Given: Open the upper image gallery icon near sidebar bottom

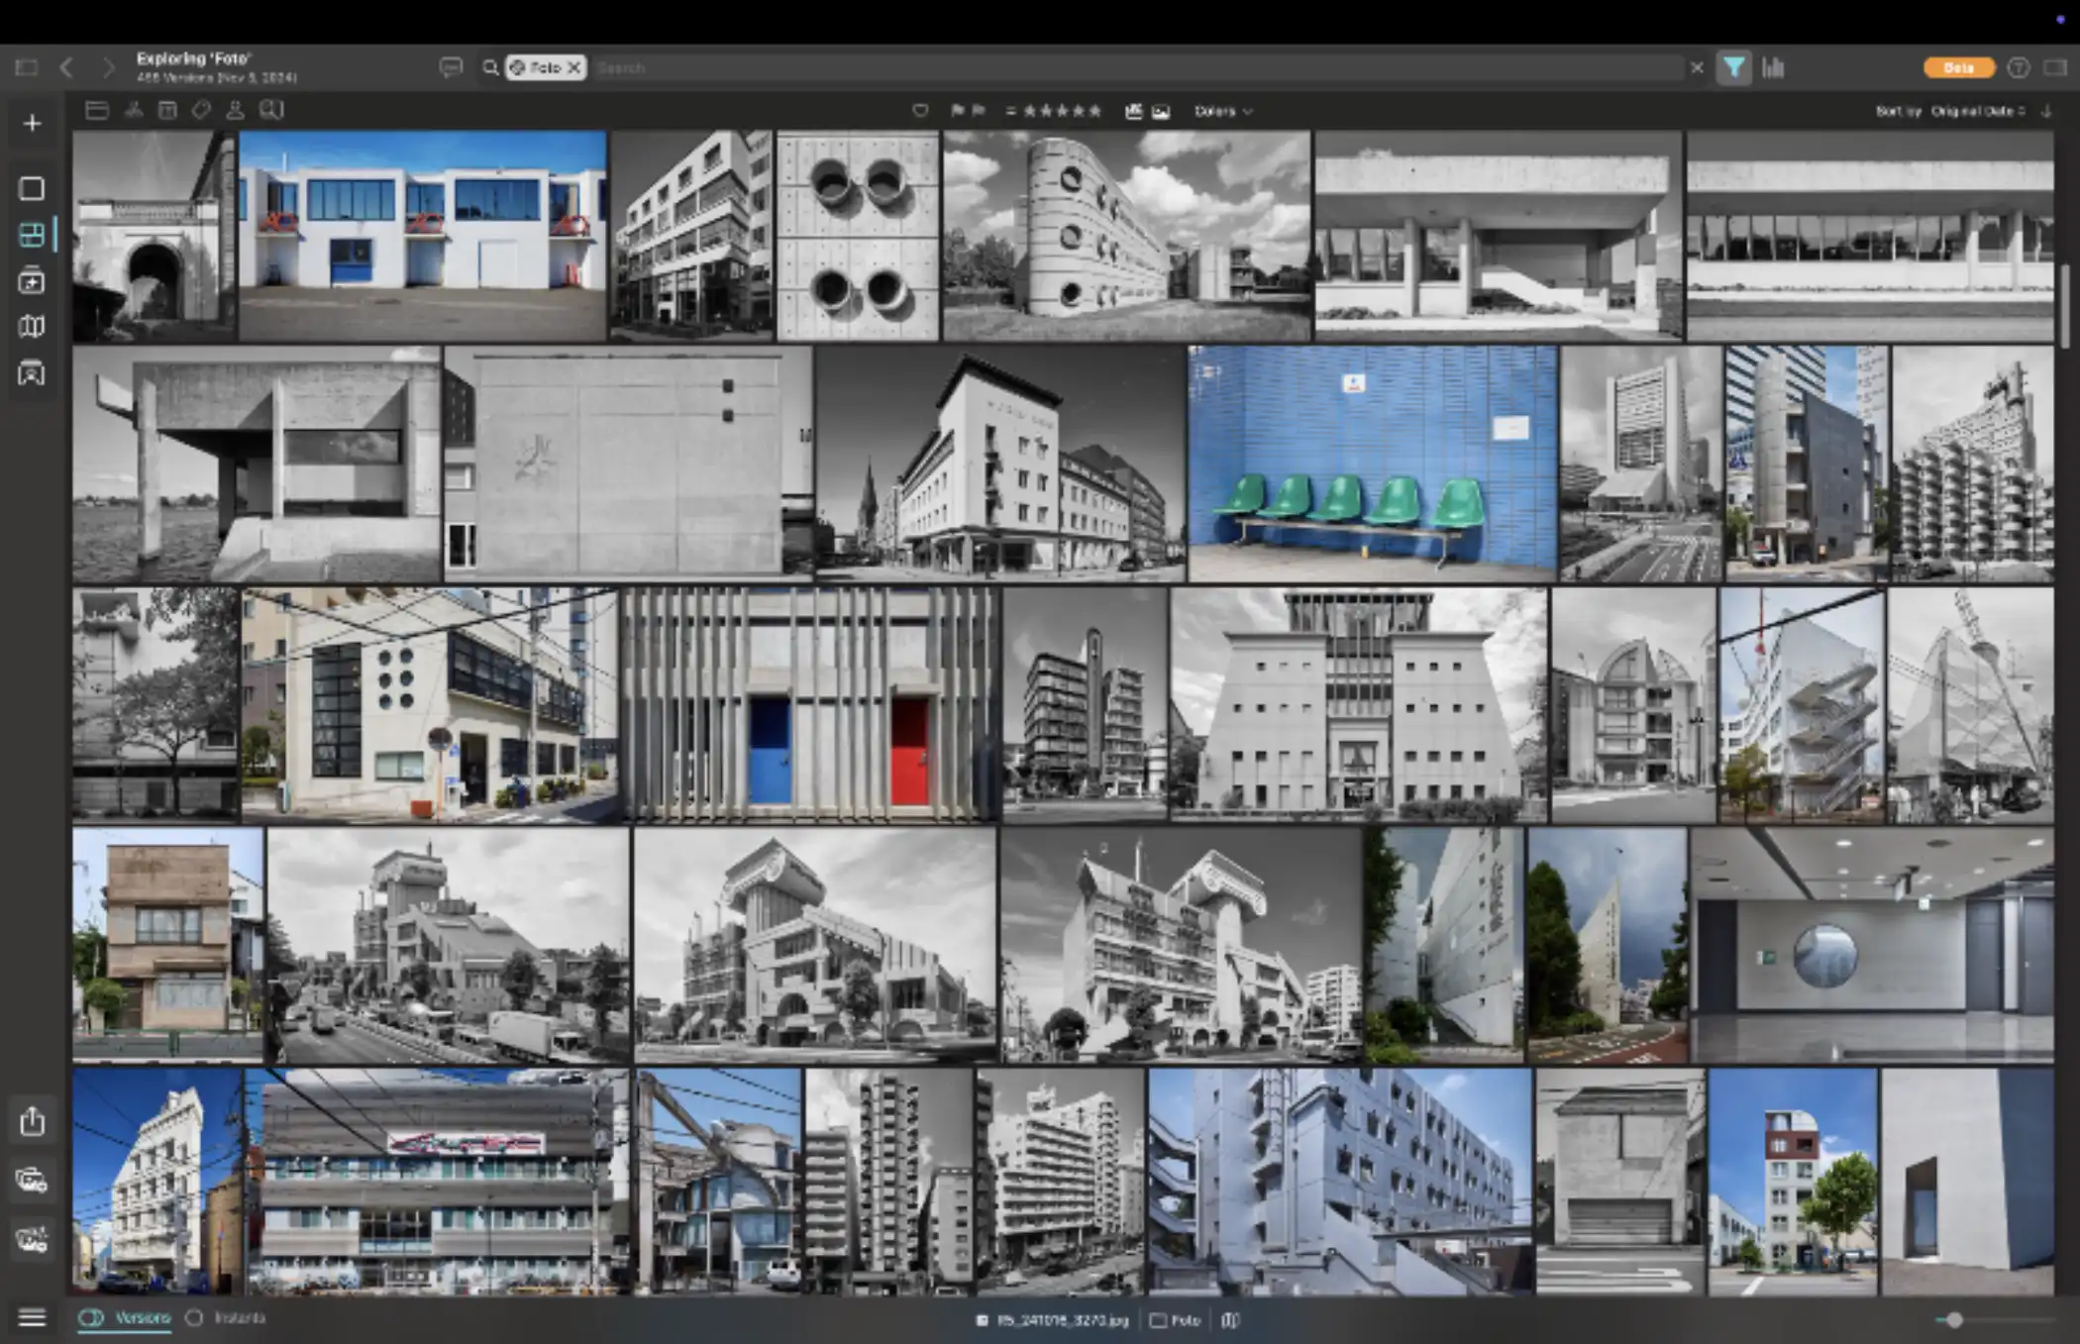Looking at the screenshot, I should [32, 1180].
